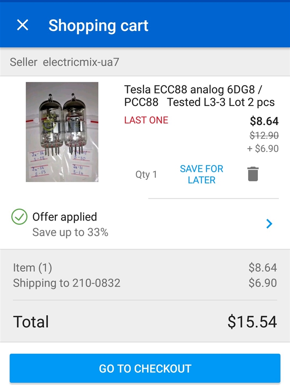The image size is (290, 387).
Task: Tap the crossed-out $12.90 original price
Action: (264, 135)
